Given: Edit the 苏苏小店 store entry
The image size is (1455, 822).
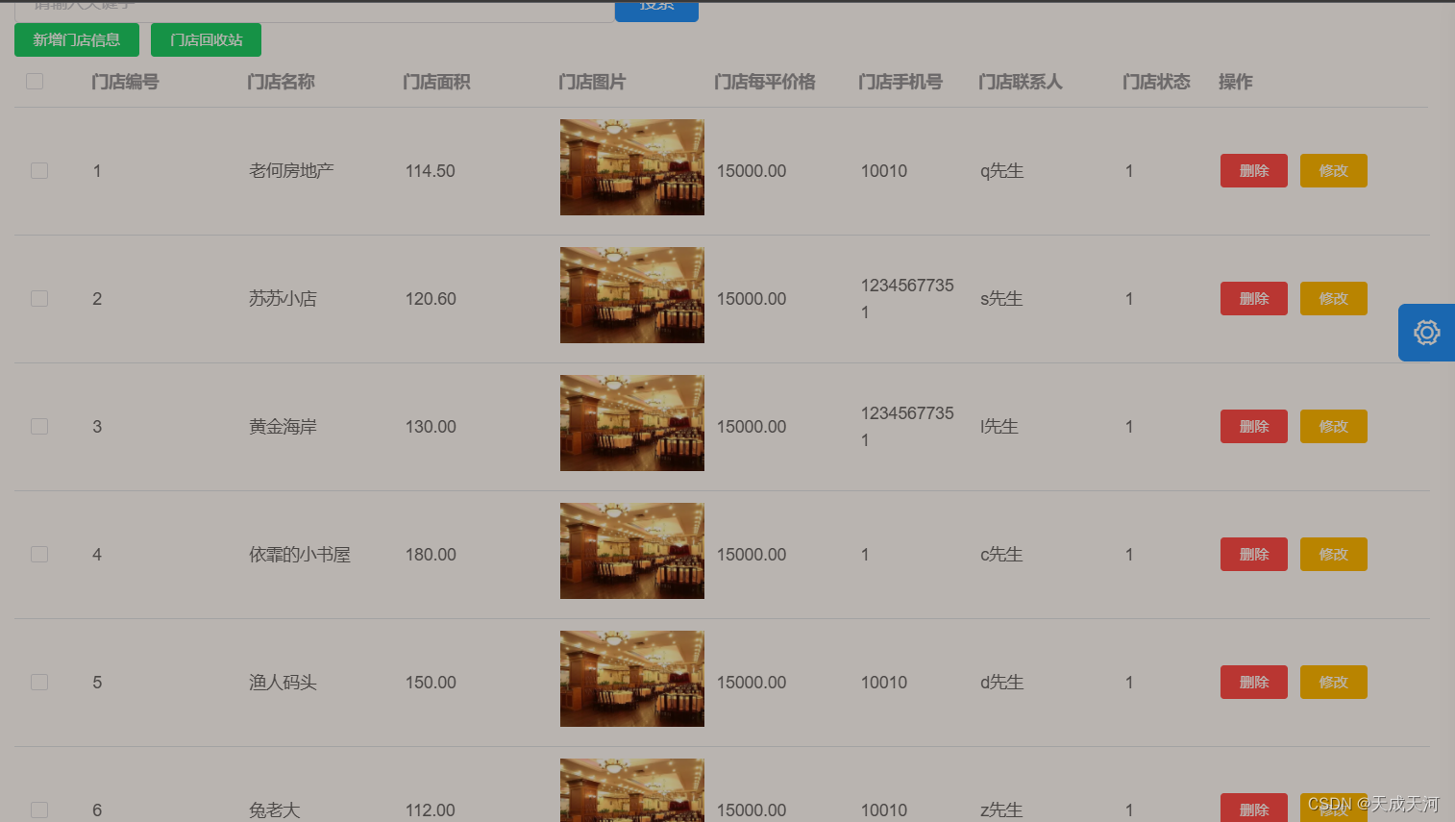Looking at the screenshot, I should click(x=1333, y=298).
